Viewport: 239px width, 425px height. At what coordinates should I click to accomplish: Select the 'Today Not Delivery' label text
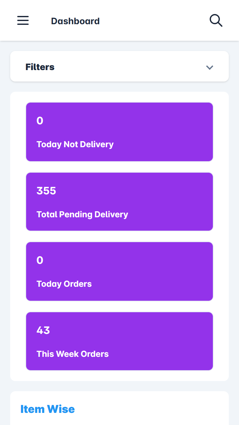[x=75, y=144]
